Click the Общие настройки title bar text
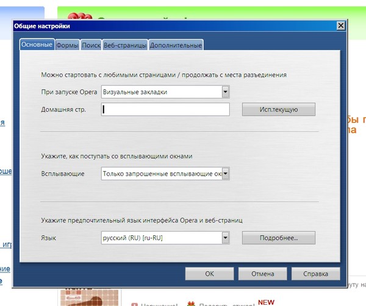This screenshot has height=306, width=366. point(41,26)
